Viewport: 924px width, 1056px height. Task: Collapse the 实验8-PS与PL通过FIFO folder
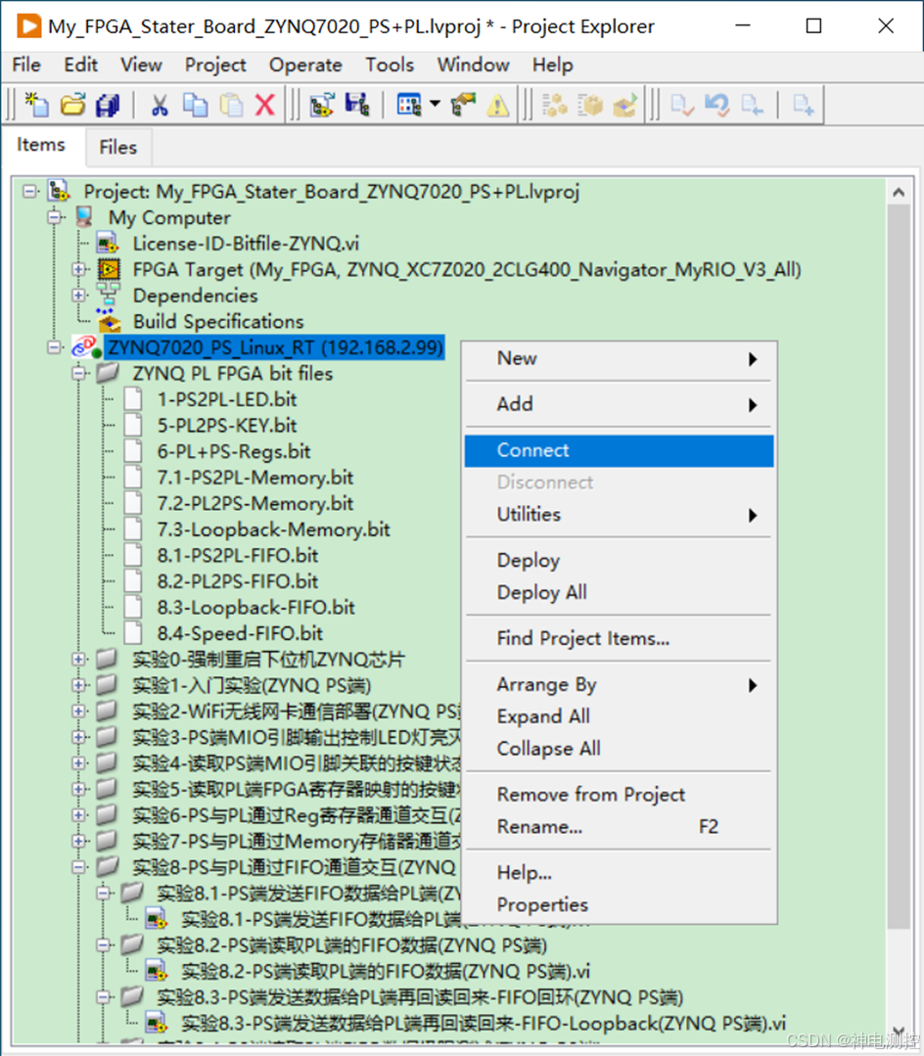pyautogui.click(x=79, y=867)
